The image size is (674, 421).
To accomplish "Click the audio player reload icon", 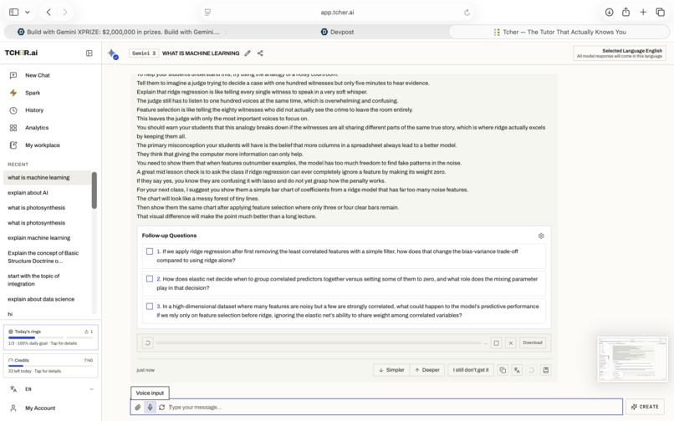I will (147, 342).
